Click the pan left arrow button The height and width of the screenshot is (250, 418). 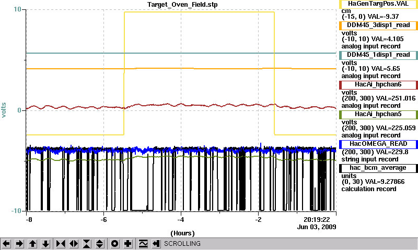point(6,244)
